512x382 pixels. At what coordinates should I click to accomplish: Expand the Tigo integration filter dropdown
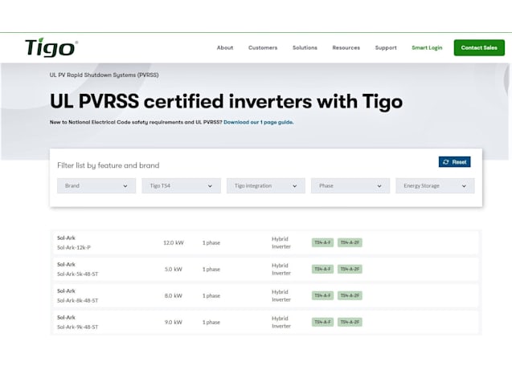coord(266,186)
